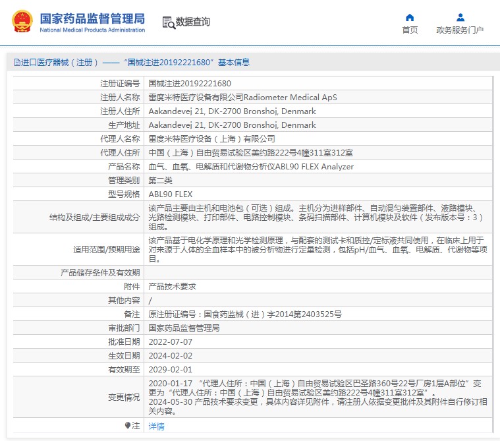Click the lightbulb icon beside 注
The width and height of the screenshot is (500, 441).
(128, 426)
